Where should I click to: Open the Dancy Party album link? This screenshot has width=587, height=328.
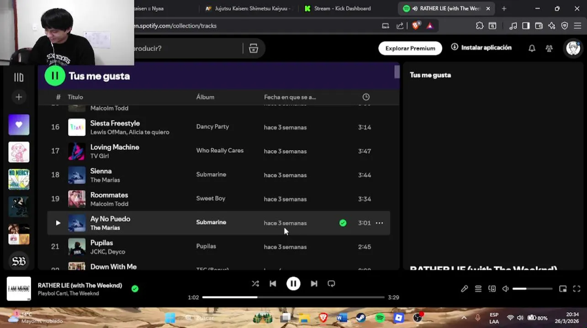[212, 127]
